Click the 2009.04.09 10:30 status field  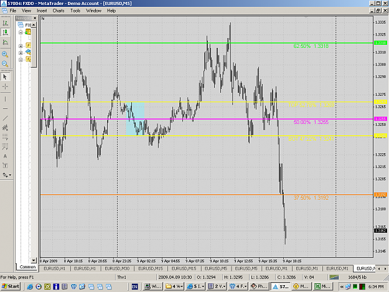[x=175, y=277]
